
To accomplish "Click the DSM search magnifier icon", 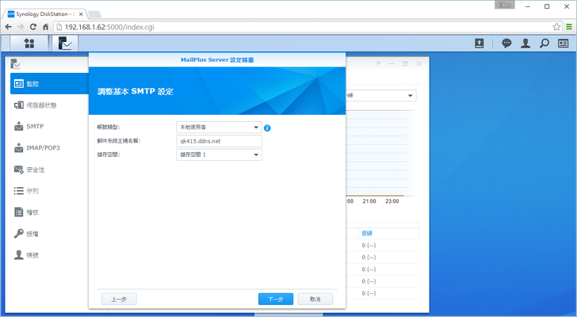I will [544, 44].
